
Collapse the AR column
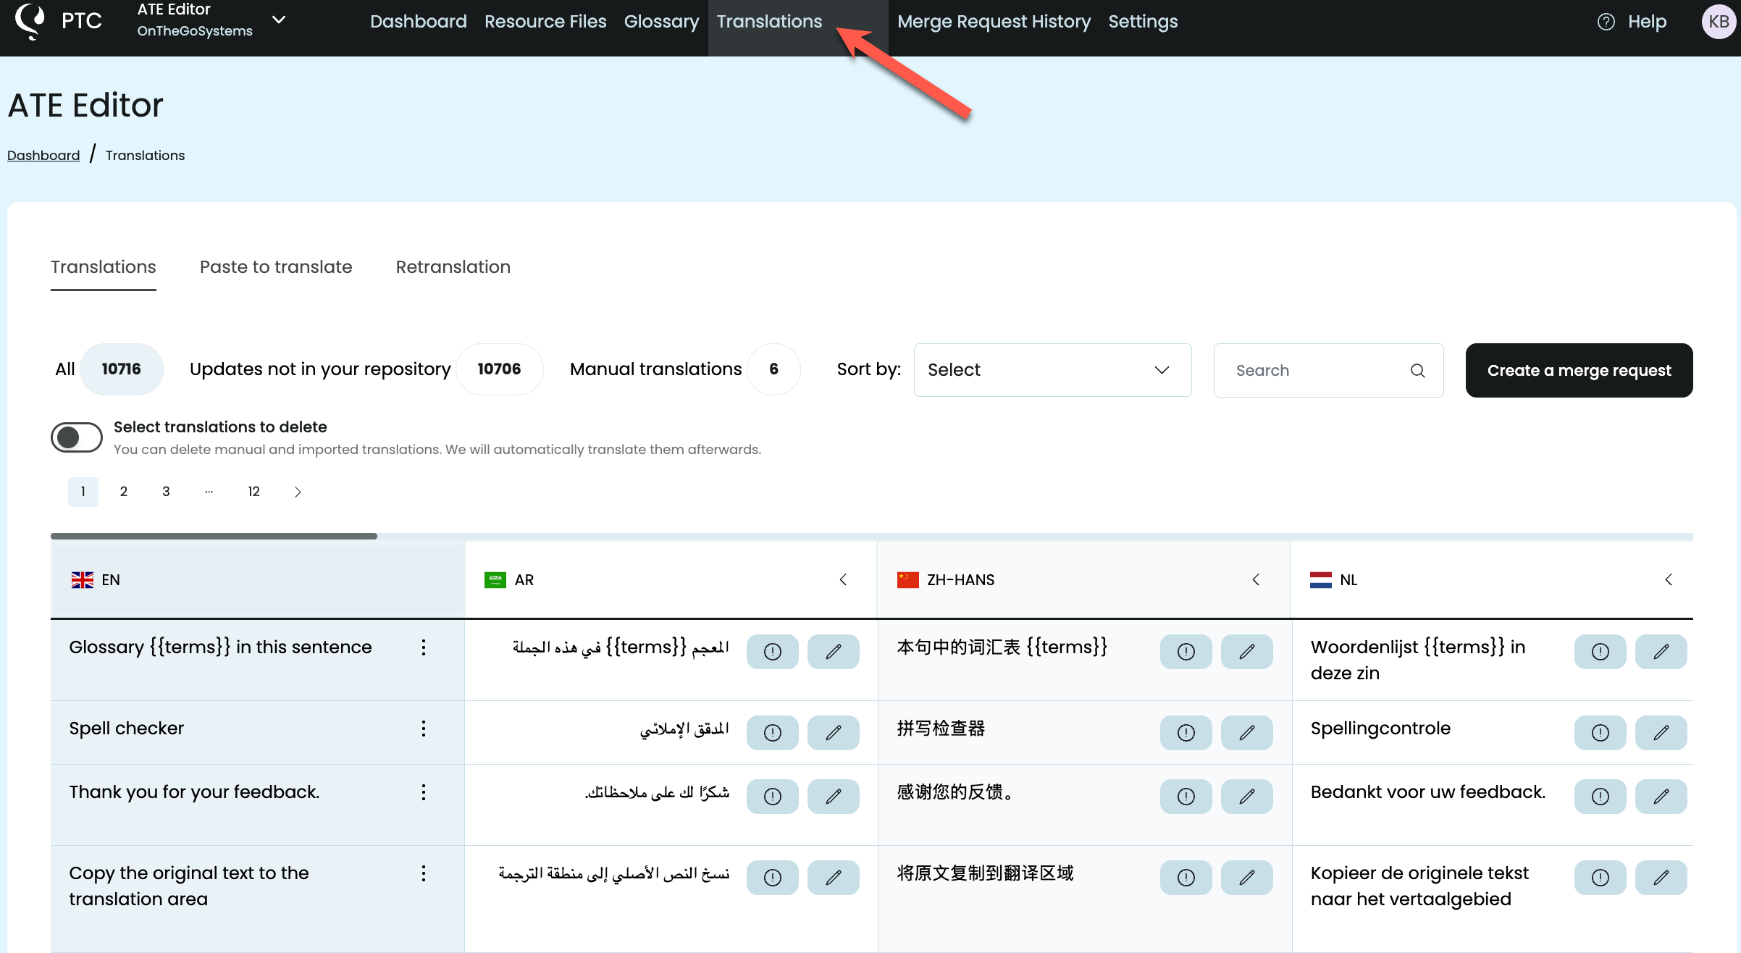(843, 579)
